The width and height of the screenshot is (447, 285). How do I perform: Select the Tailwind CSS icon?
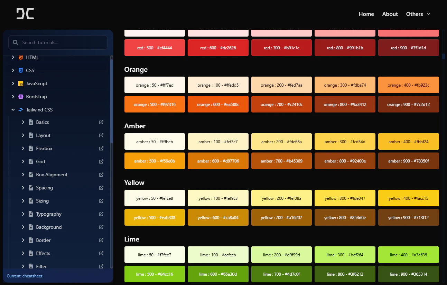coord(21,110)
